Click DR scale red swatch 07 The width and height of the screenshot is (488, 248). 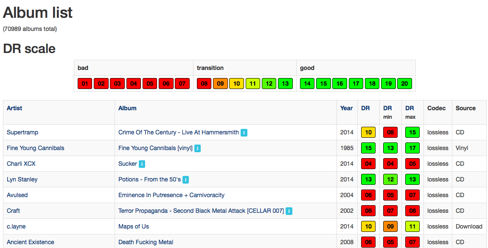[x=182, y=84]
